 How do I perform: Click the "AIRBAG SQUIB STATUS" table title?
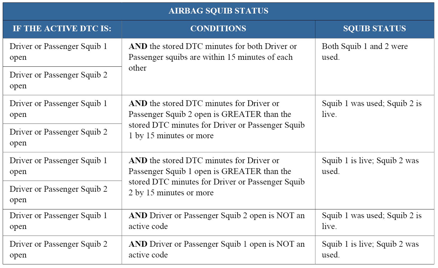coord(218,11)
